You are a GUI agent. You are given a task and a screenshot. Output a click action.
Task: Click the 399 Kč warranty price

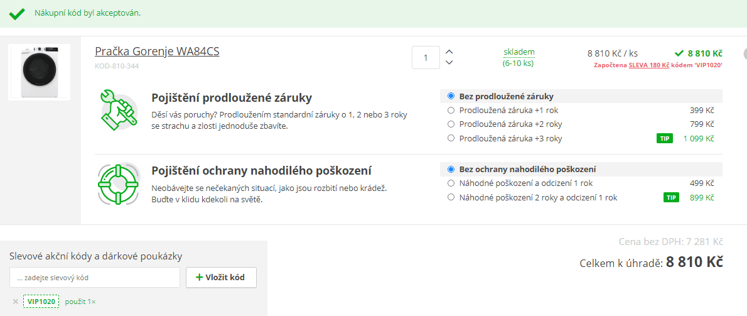click(702, 111)
